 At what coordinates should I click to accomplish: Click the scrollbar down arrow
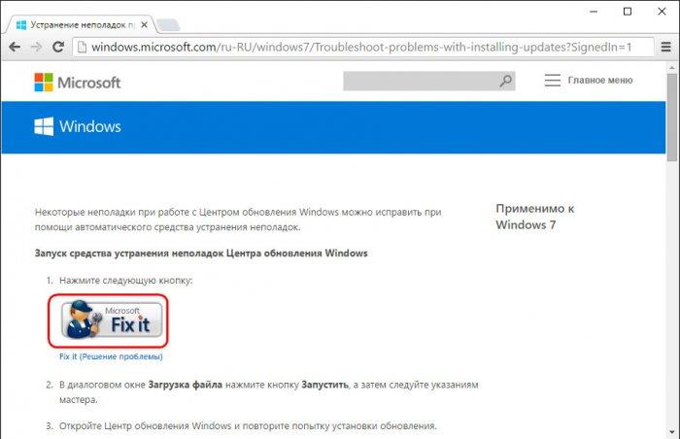(x=672, y=432)
